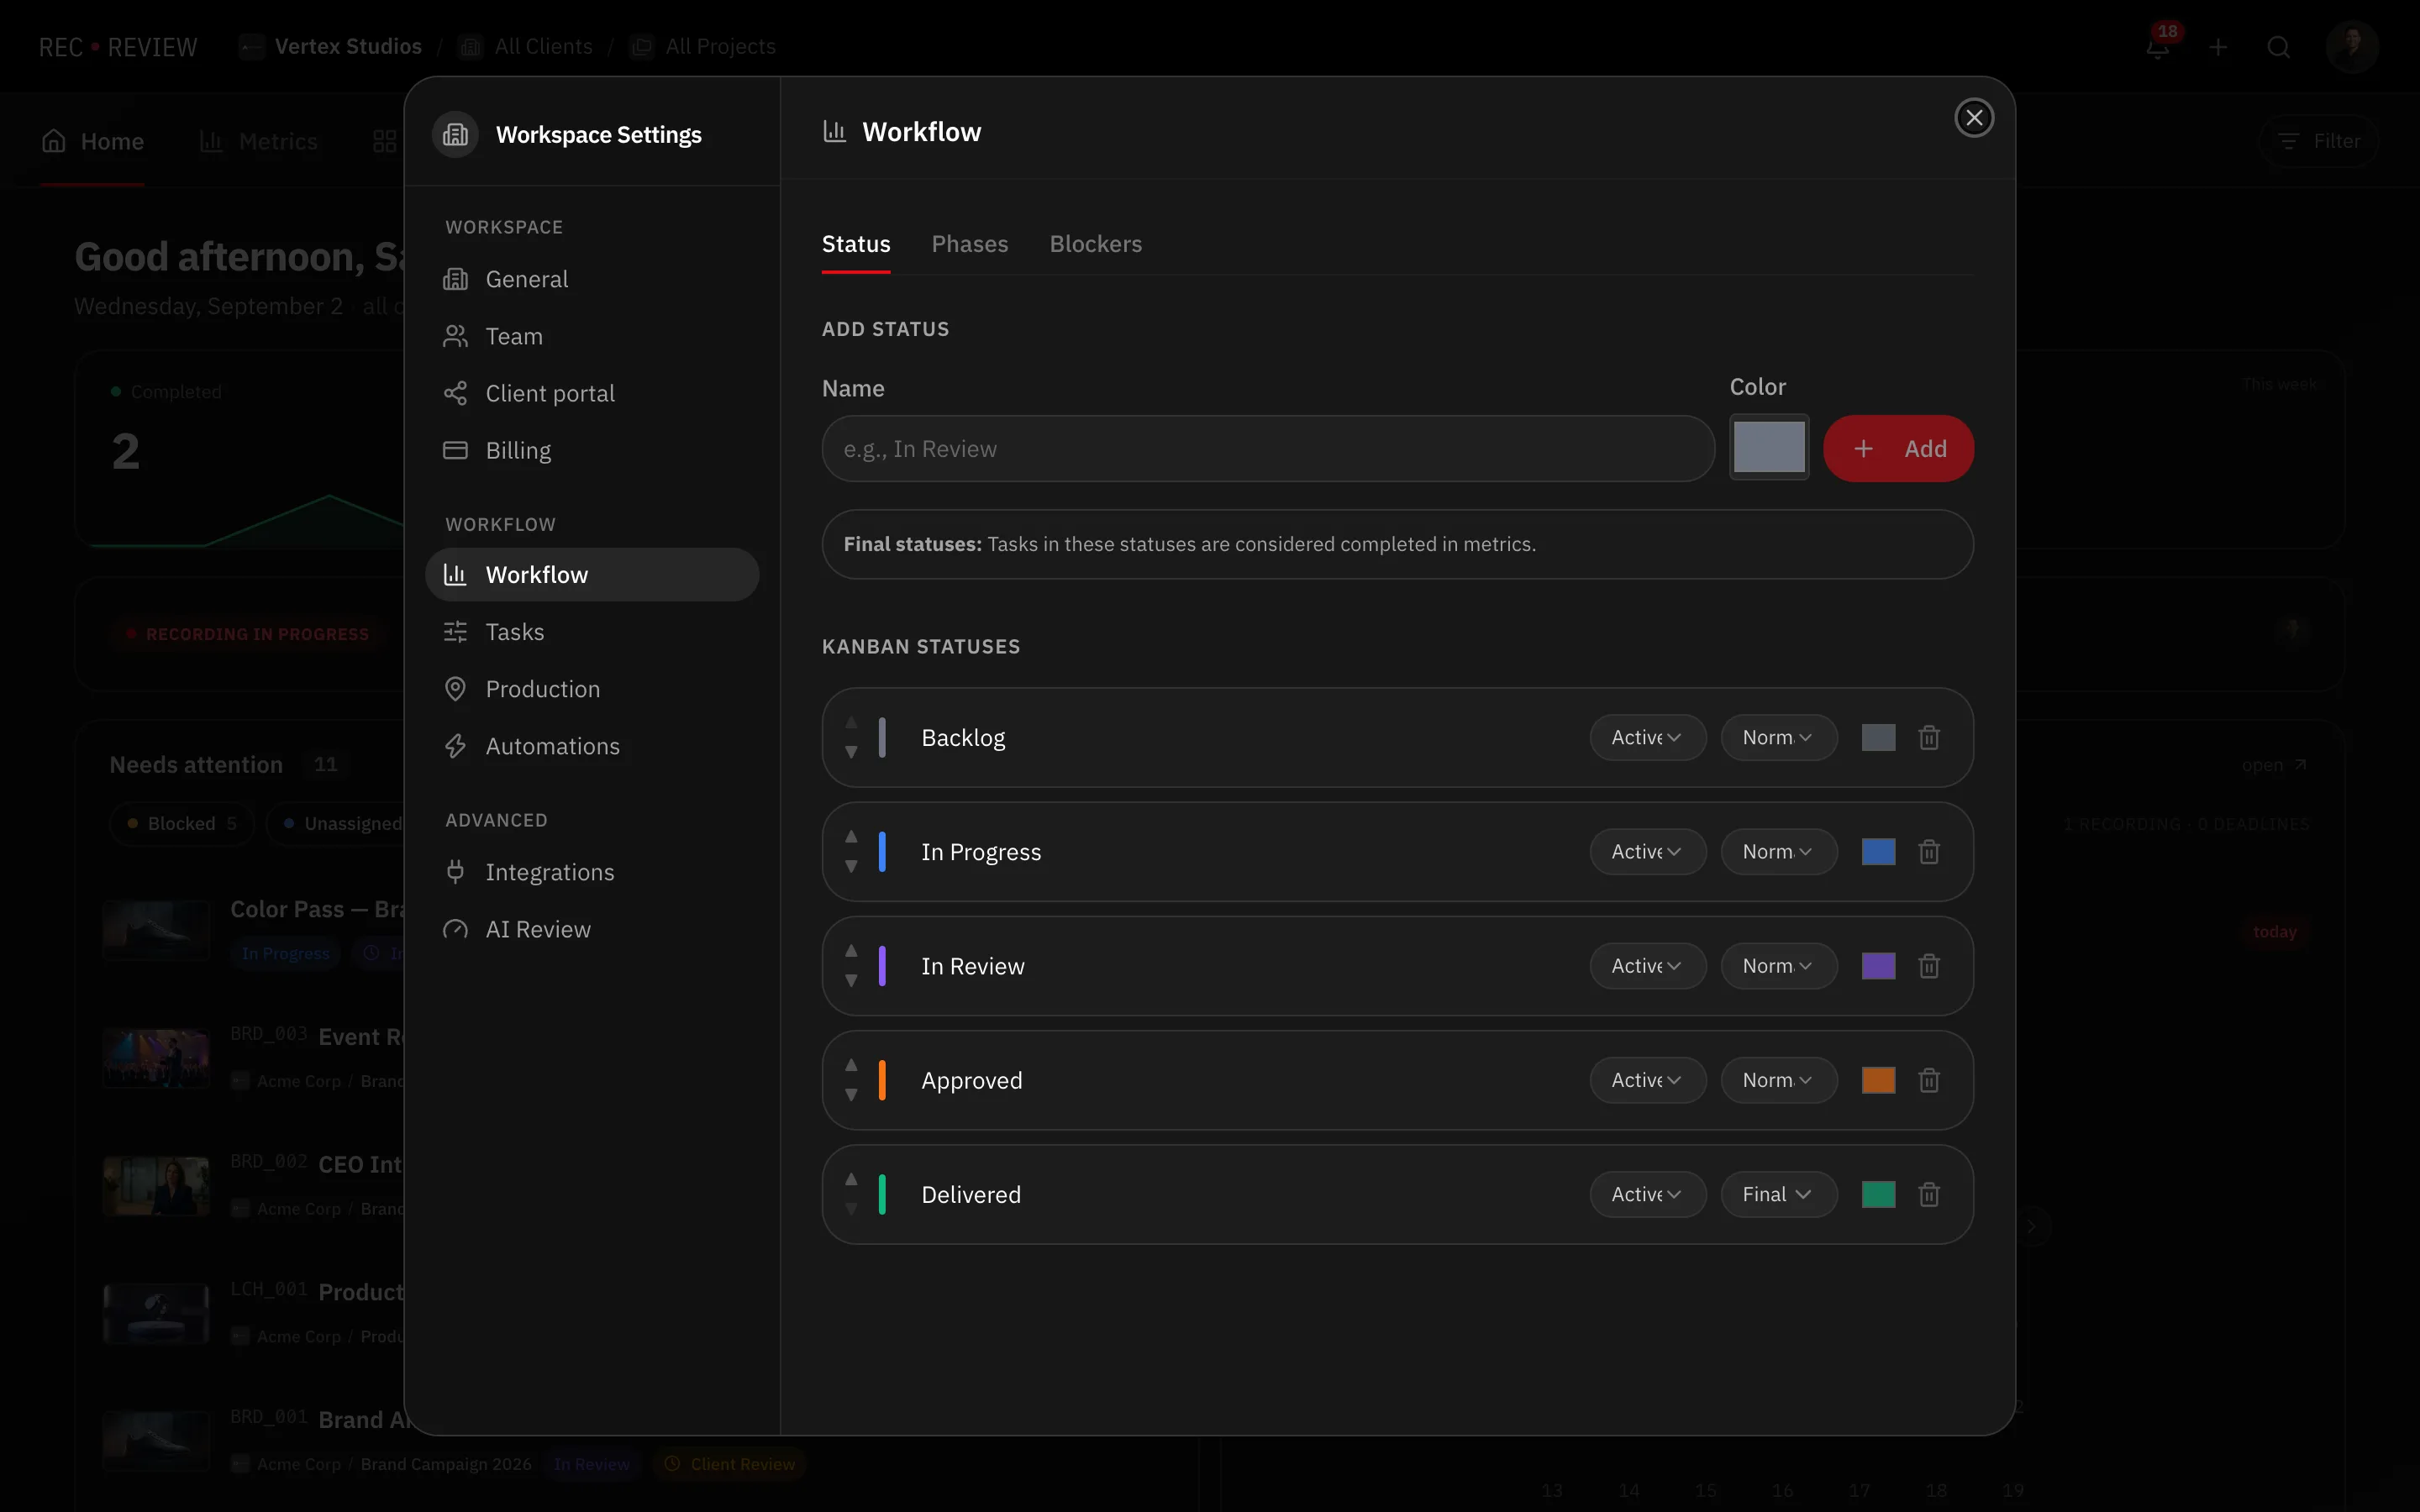The image size is (2420, 1512).
Task: Move In Progress status up
Action: coord(851,836)
